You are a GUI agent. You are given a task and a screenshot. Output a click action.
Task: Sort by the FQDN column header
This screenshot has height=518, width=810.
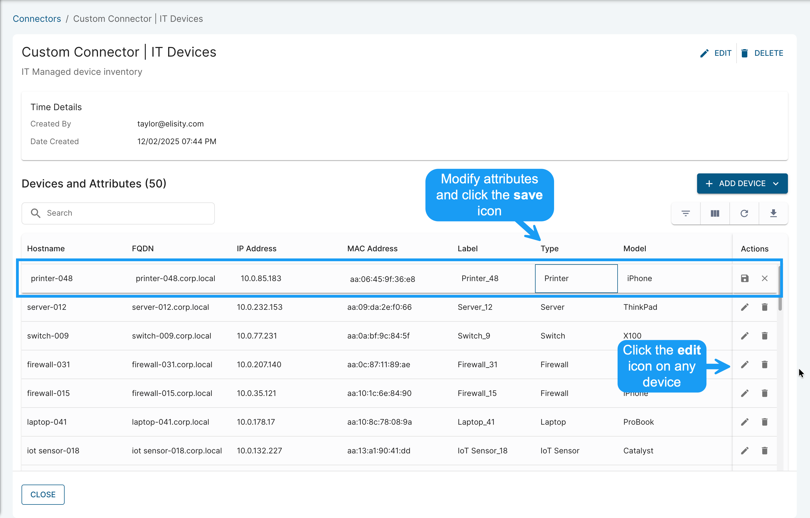tap(143, 249)
